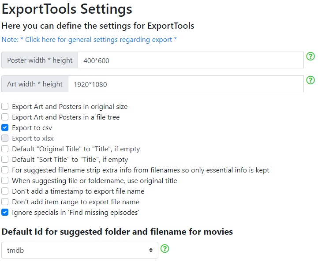Click the Export to csv label text

click(x=32, y=128)
